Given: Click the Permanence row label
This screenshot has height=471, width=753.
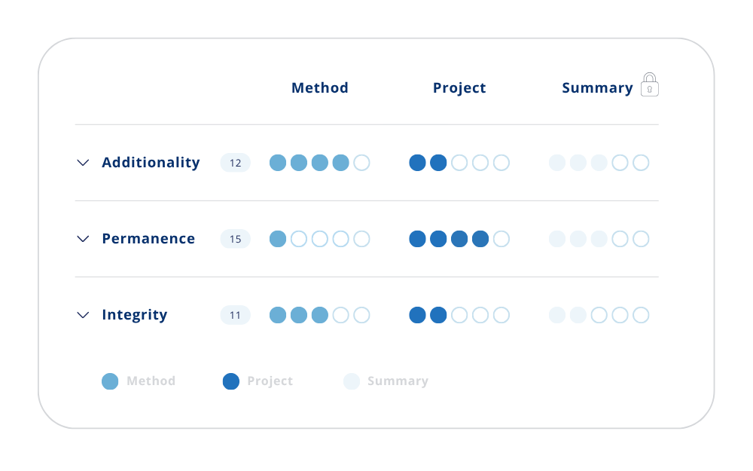Looking at the screenshot, I should click(148, 238).
